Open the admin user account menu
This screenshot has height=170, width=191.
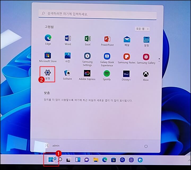pos(52,146)
